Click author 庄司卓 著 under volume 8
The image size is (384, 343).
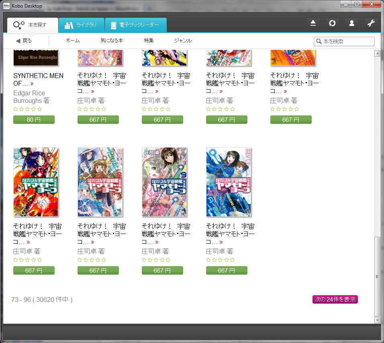pos(91,251)
